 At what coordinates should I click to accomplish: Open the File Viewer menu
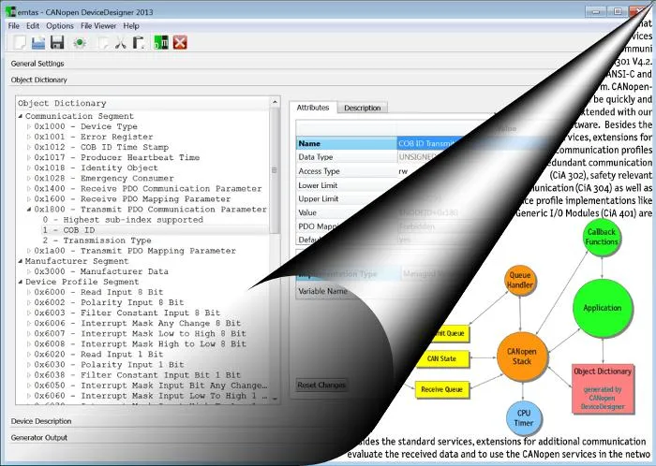pos(98,26)
